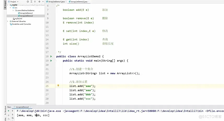Click line number 22 in gutter
Screen dimensions: 224x121
47,73
